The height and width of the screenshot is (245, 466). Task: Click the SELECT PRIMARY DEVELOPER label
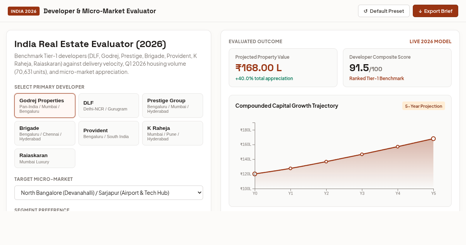pyautogui.click(x=49, y=87)
